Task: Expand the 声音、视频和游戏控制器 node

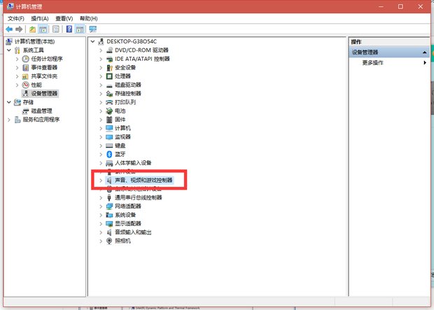Action: (x=101, y=181)
